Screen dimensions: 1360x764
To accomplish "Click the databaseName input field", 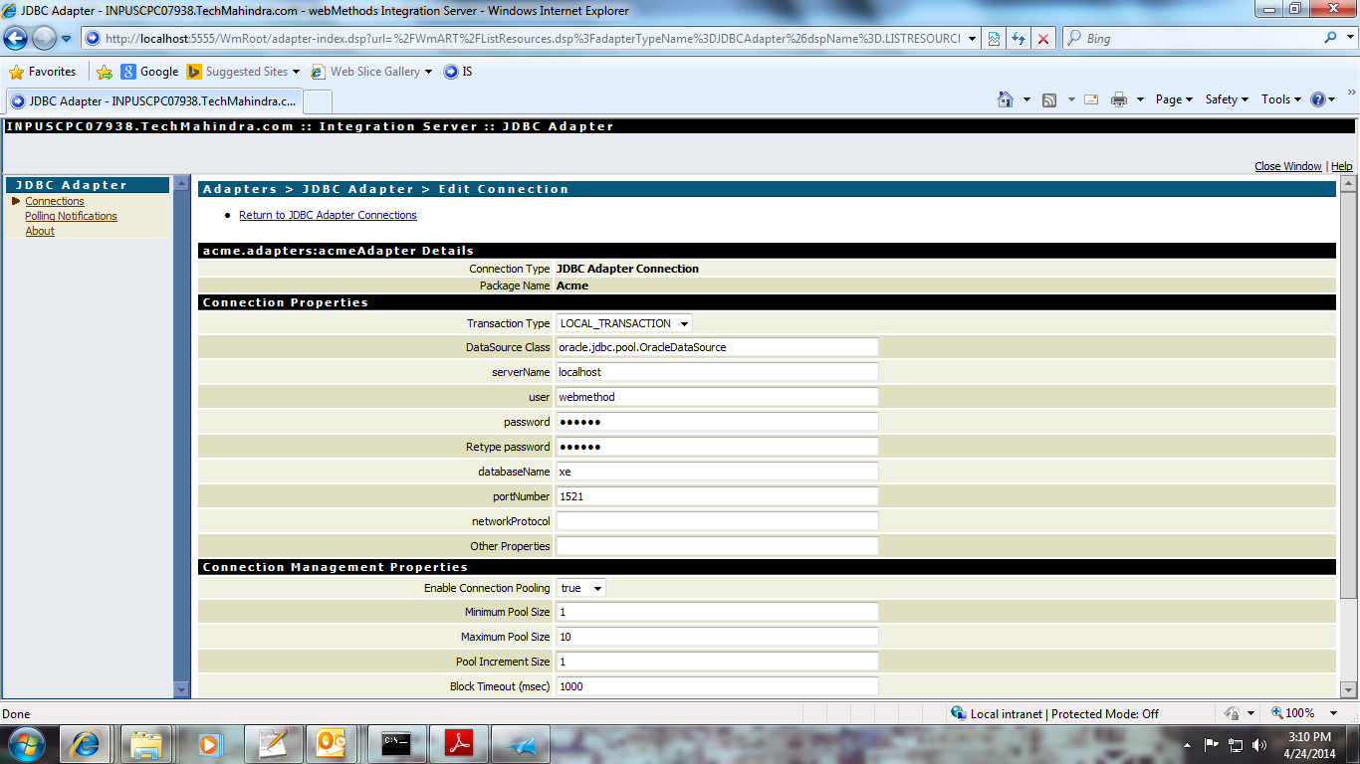I will [717, 472].
